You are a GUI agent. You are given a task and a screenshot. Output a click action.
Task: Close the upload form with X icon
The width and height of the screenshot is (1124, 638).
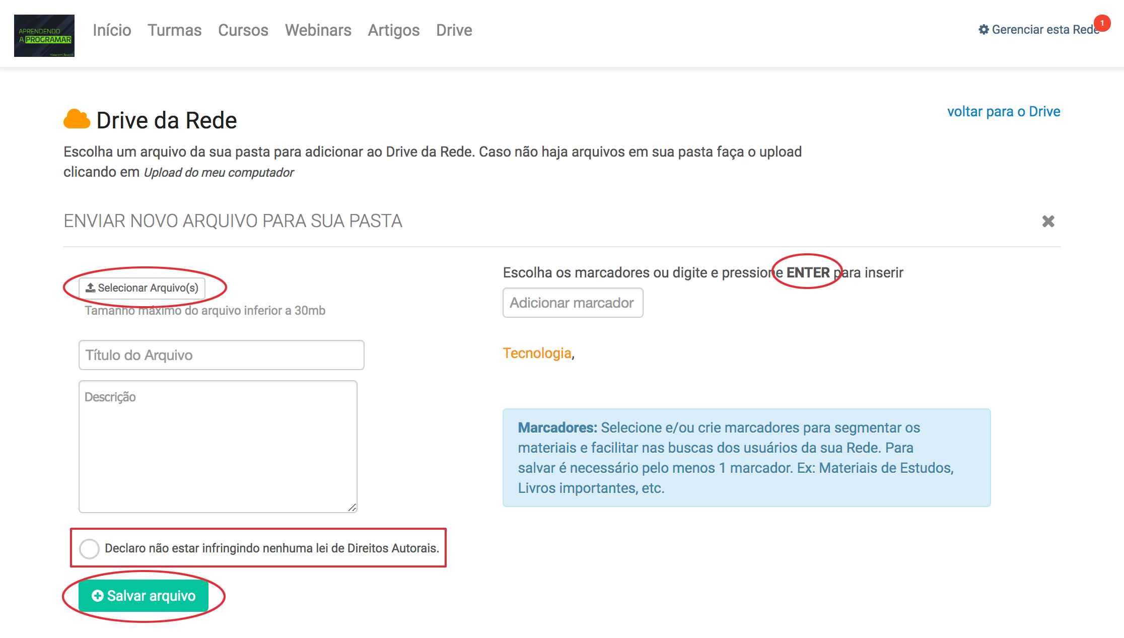click(x=1048, y=221)
